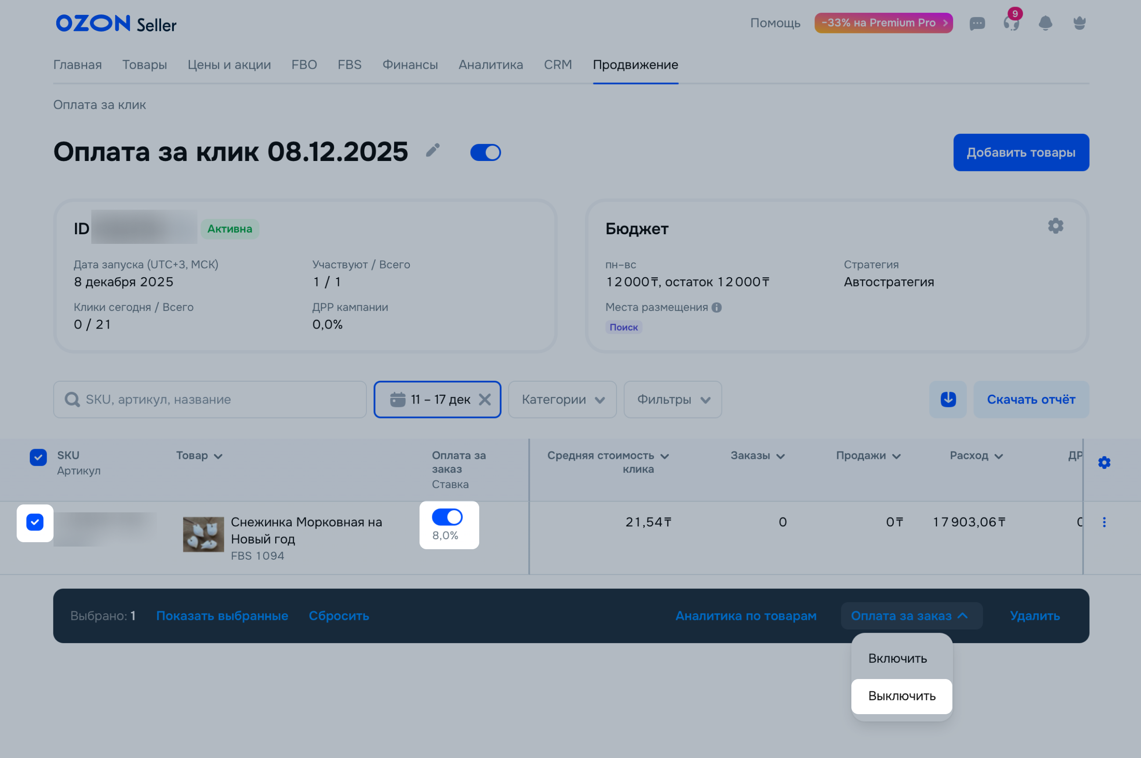Click the SKU search input field
Viewport: 1141px width, 758px height.
pyautogui.click(x=218, y=399)
